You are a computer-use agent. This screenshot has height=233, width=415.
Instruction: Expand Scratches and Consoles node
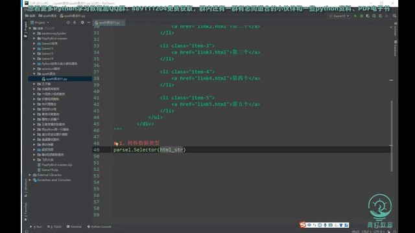click(x=30, y=180)
